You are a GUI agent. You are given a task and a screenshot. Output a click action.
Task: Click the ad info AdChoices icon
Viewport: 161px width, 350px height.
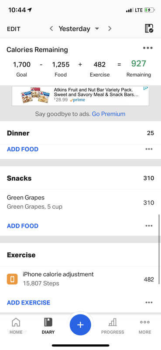146,88
